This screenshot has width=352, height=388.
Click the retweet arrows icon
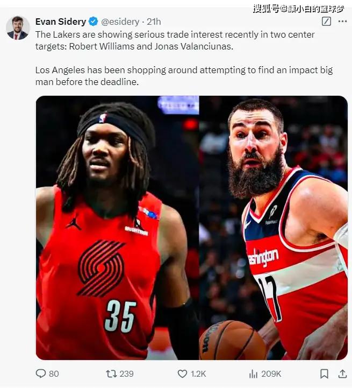click(x=111, y=373)
